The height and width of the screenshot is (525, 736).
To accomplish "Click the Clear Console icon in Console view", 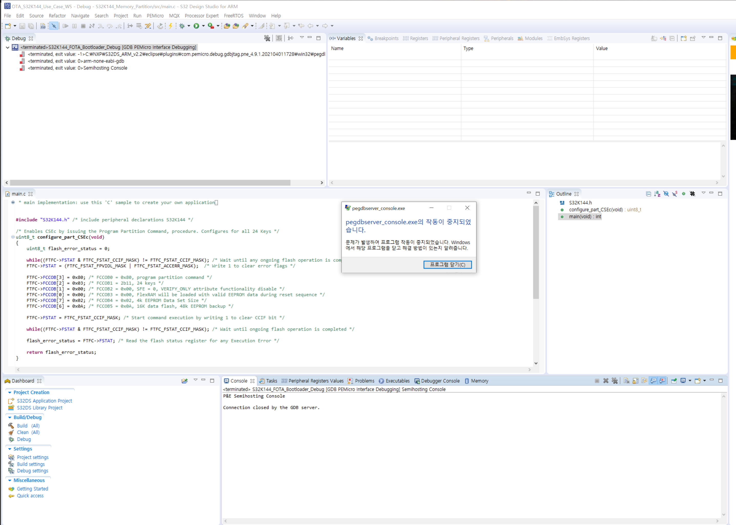I will point(626,381).
